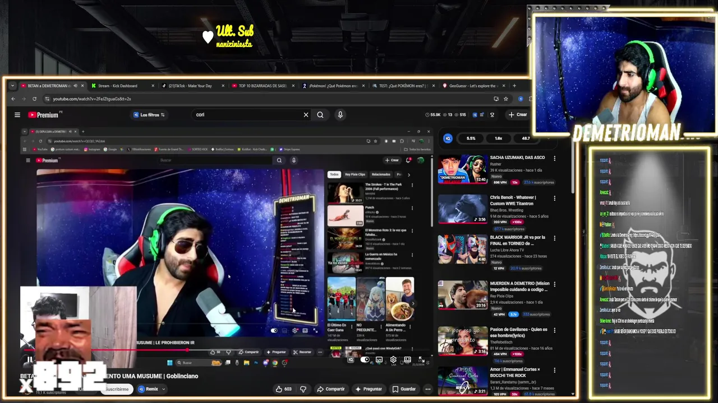This screenshot has width=718, height=403.
Task: Share the video with 'Compartir'
Action: pyautogui.click(x=331, y=389)
